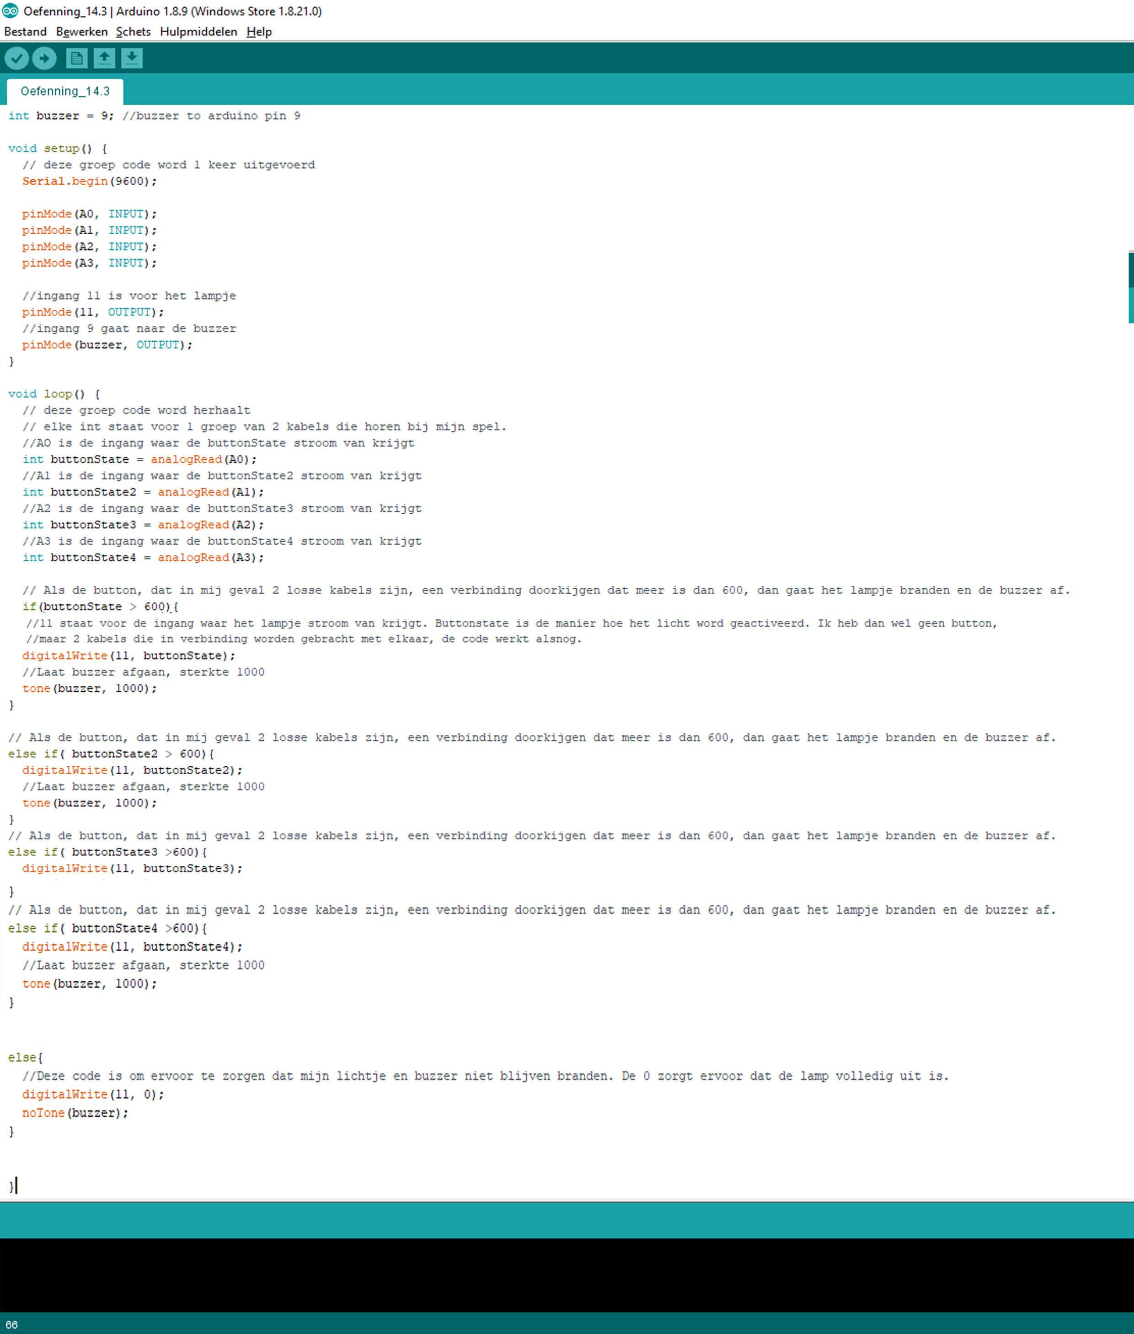Click 'digitalWrite(11, buttonState);' line
This screenshot has width=1134, height=1334.
tap(128, 656)
